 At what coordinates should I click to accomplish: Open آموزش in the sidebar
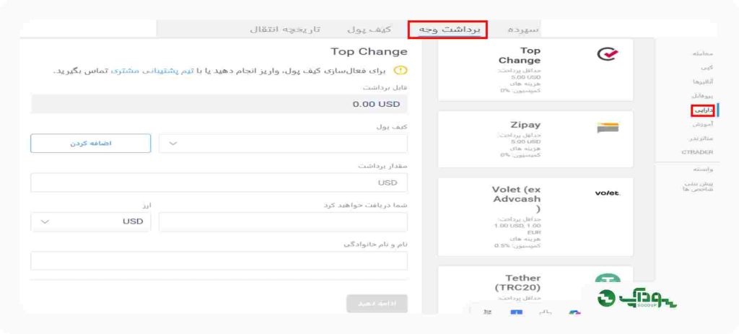pos(703,124)
